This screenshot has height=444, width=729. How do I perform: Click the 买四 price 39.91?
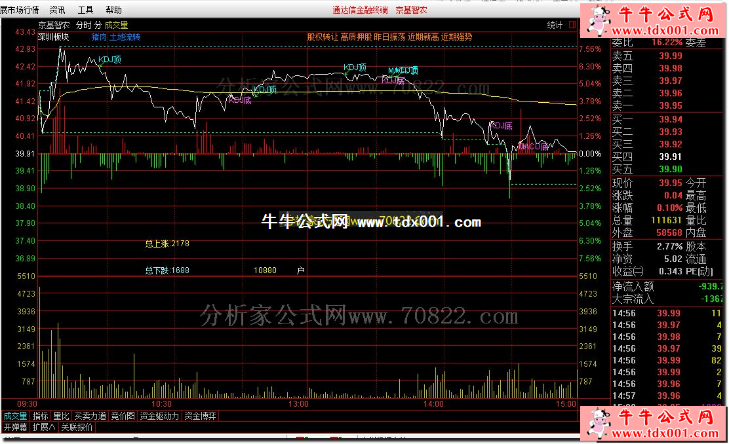671,157
